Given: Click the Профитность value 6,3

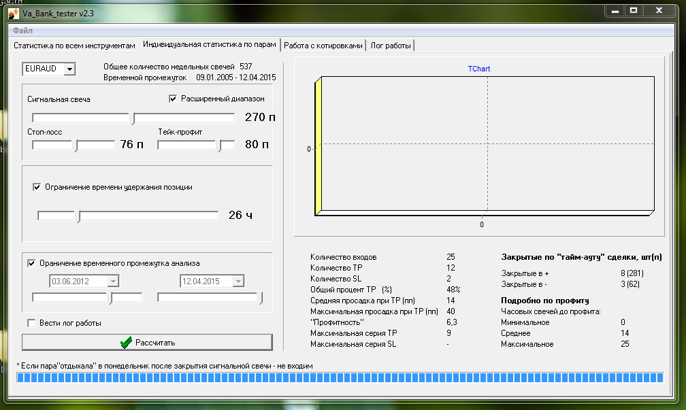Looking at the screenshot, I should coord(451,322).
